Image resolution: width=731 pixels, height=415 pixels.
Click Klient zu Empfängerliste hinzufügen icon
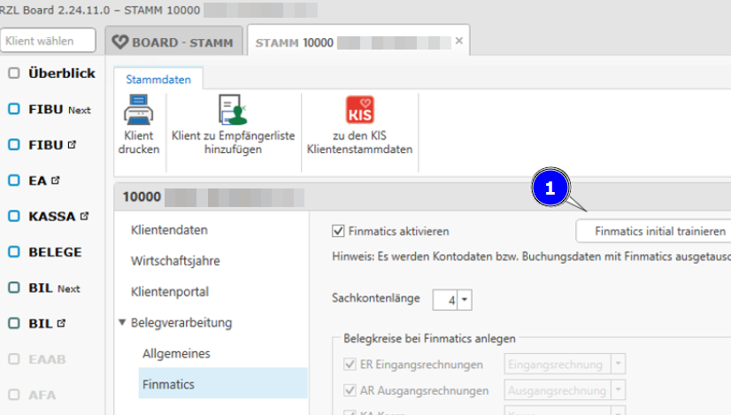click(x=234, y=111)
